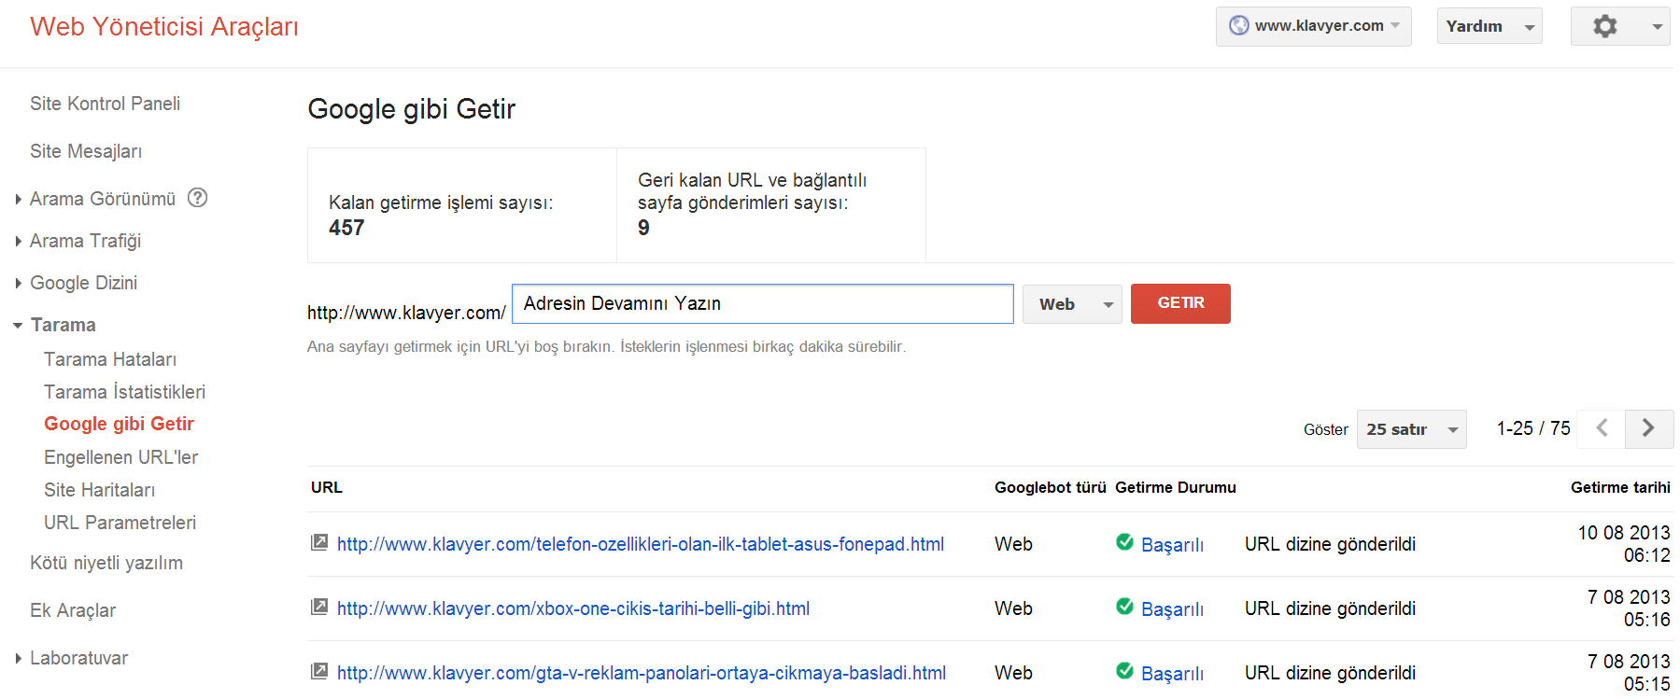Open Tarama Hataları in sidebar
The width and height of the screenshot is (1680, 699).
click(110, 359)
